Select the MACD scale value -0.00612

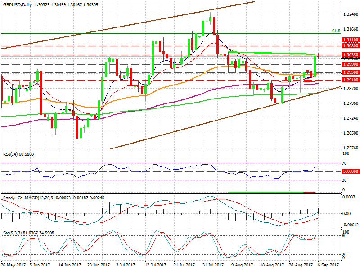350,225
